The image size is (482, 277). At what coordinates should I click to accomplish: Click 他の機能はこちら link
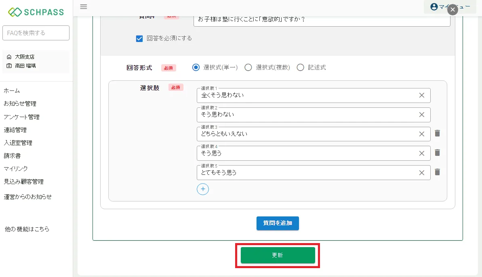click(27, 229)
